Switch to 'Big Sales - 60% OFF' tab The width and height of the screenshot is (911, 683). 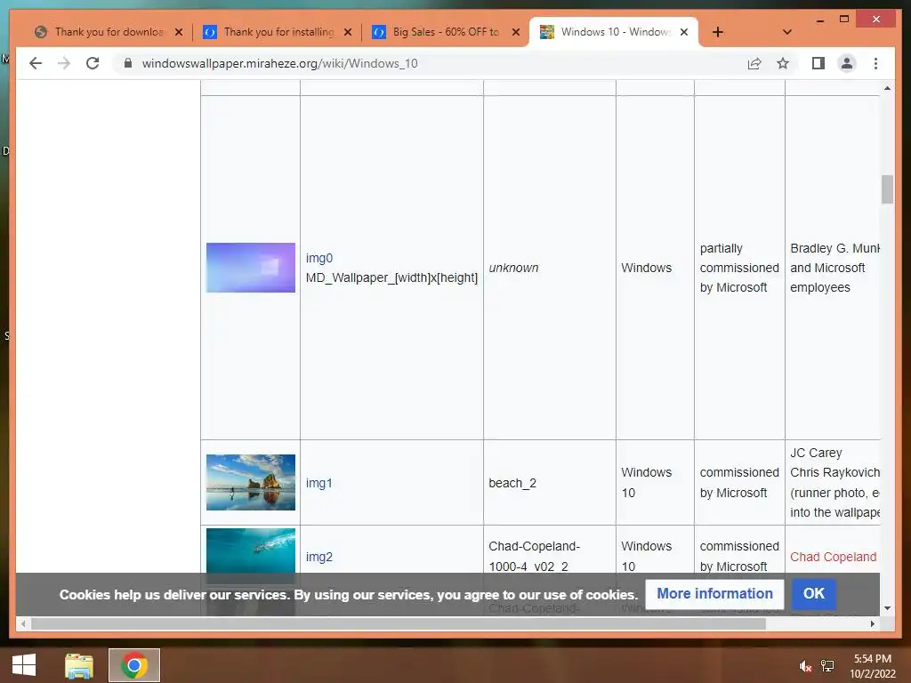click(447, 32)
